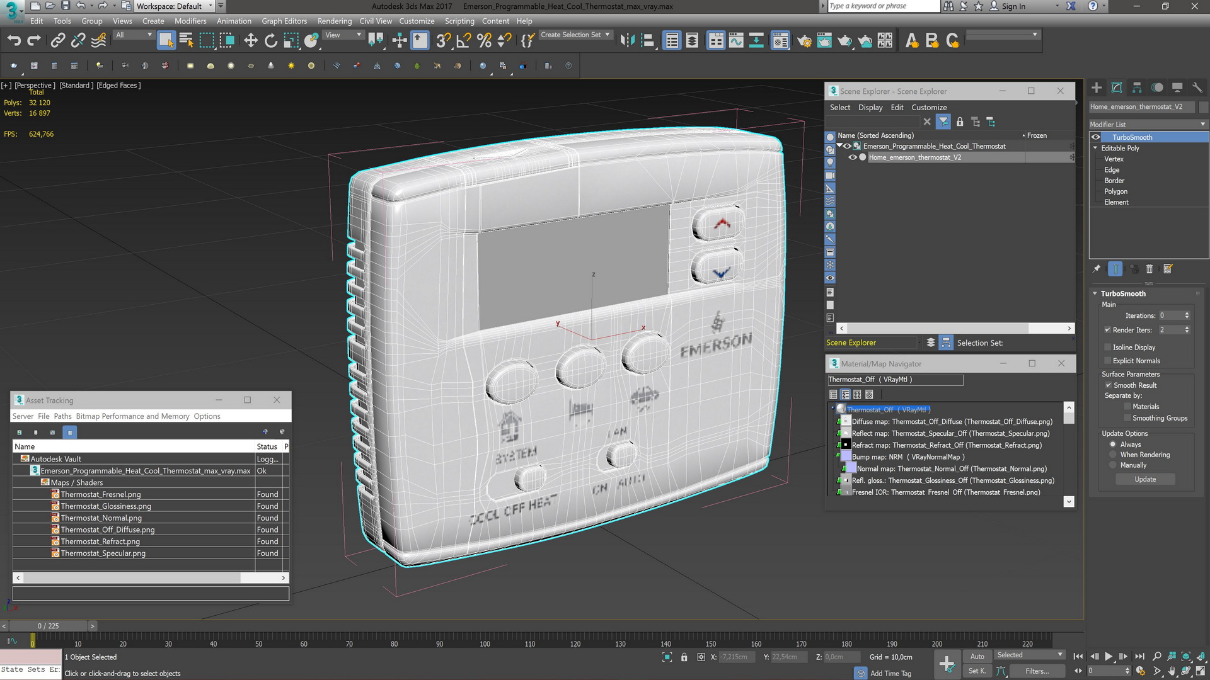Collapse the TurboSmooth rollout
The image size is (1210, 680).
[1095, 293]
